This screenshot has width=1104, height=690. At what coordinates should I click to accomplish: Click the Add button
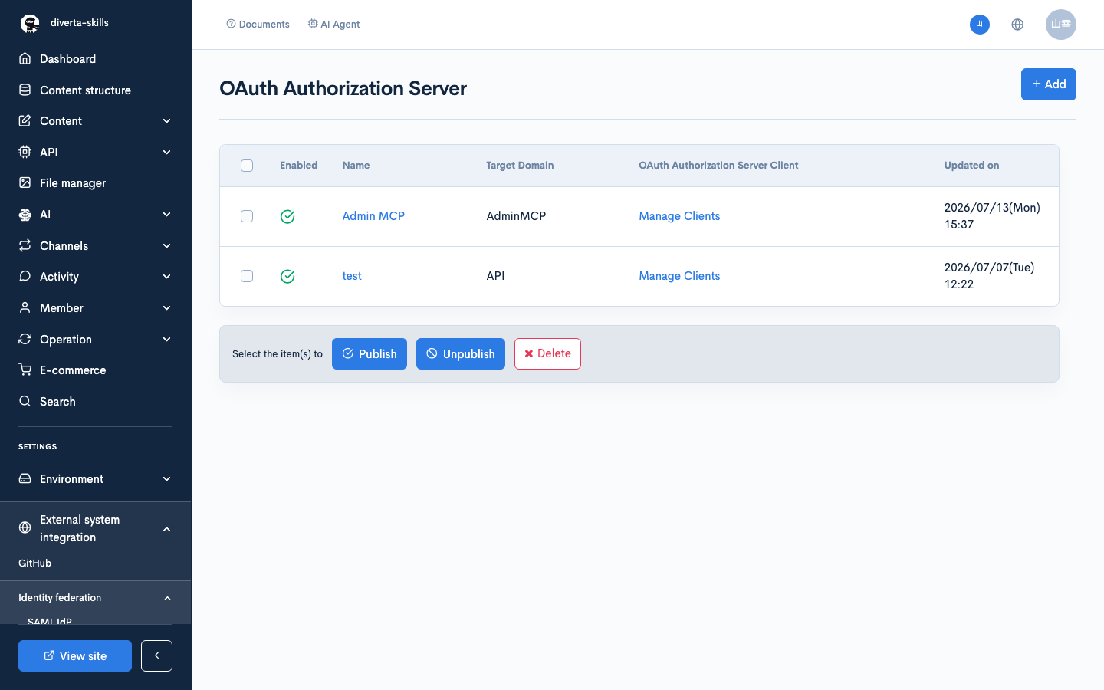click(1049, 84)
